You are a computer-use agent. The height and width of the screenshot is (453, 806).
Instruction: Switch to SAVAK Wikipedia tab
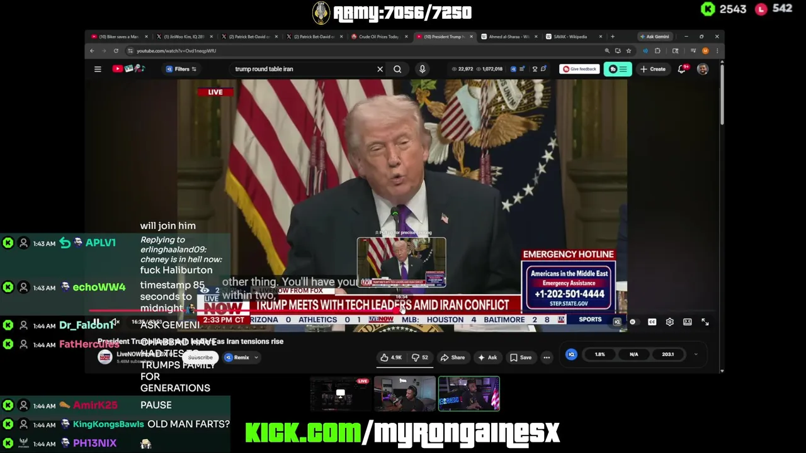574,36
